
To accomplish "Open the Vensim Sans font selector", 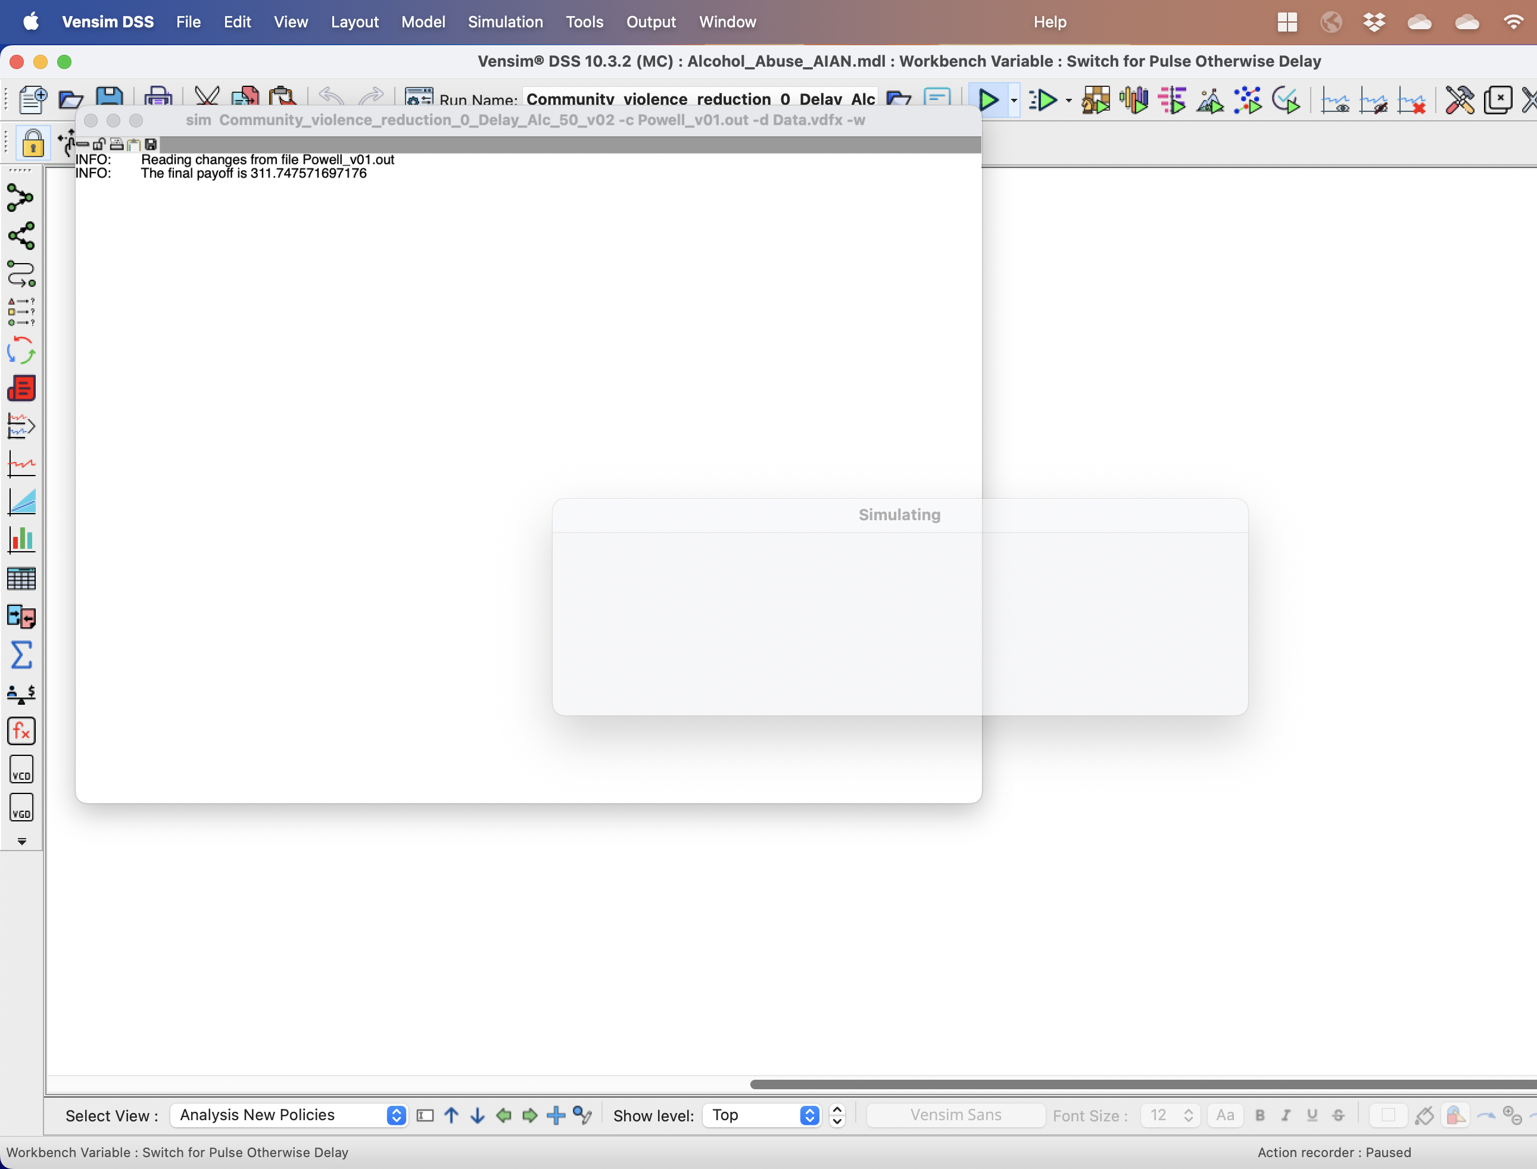I will (x=956, y=1115).
